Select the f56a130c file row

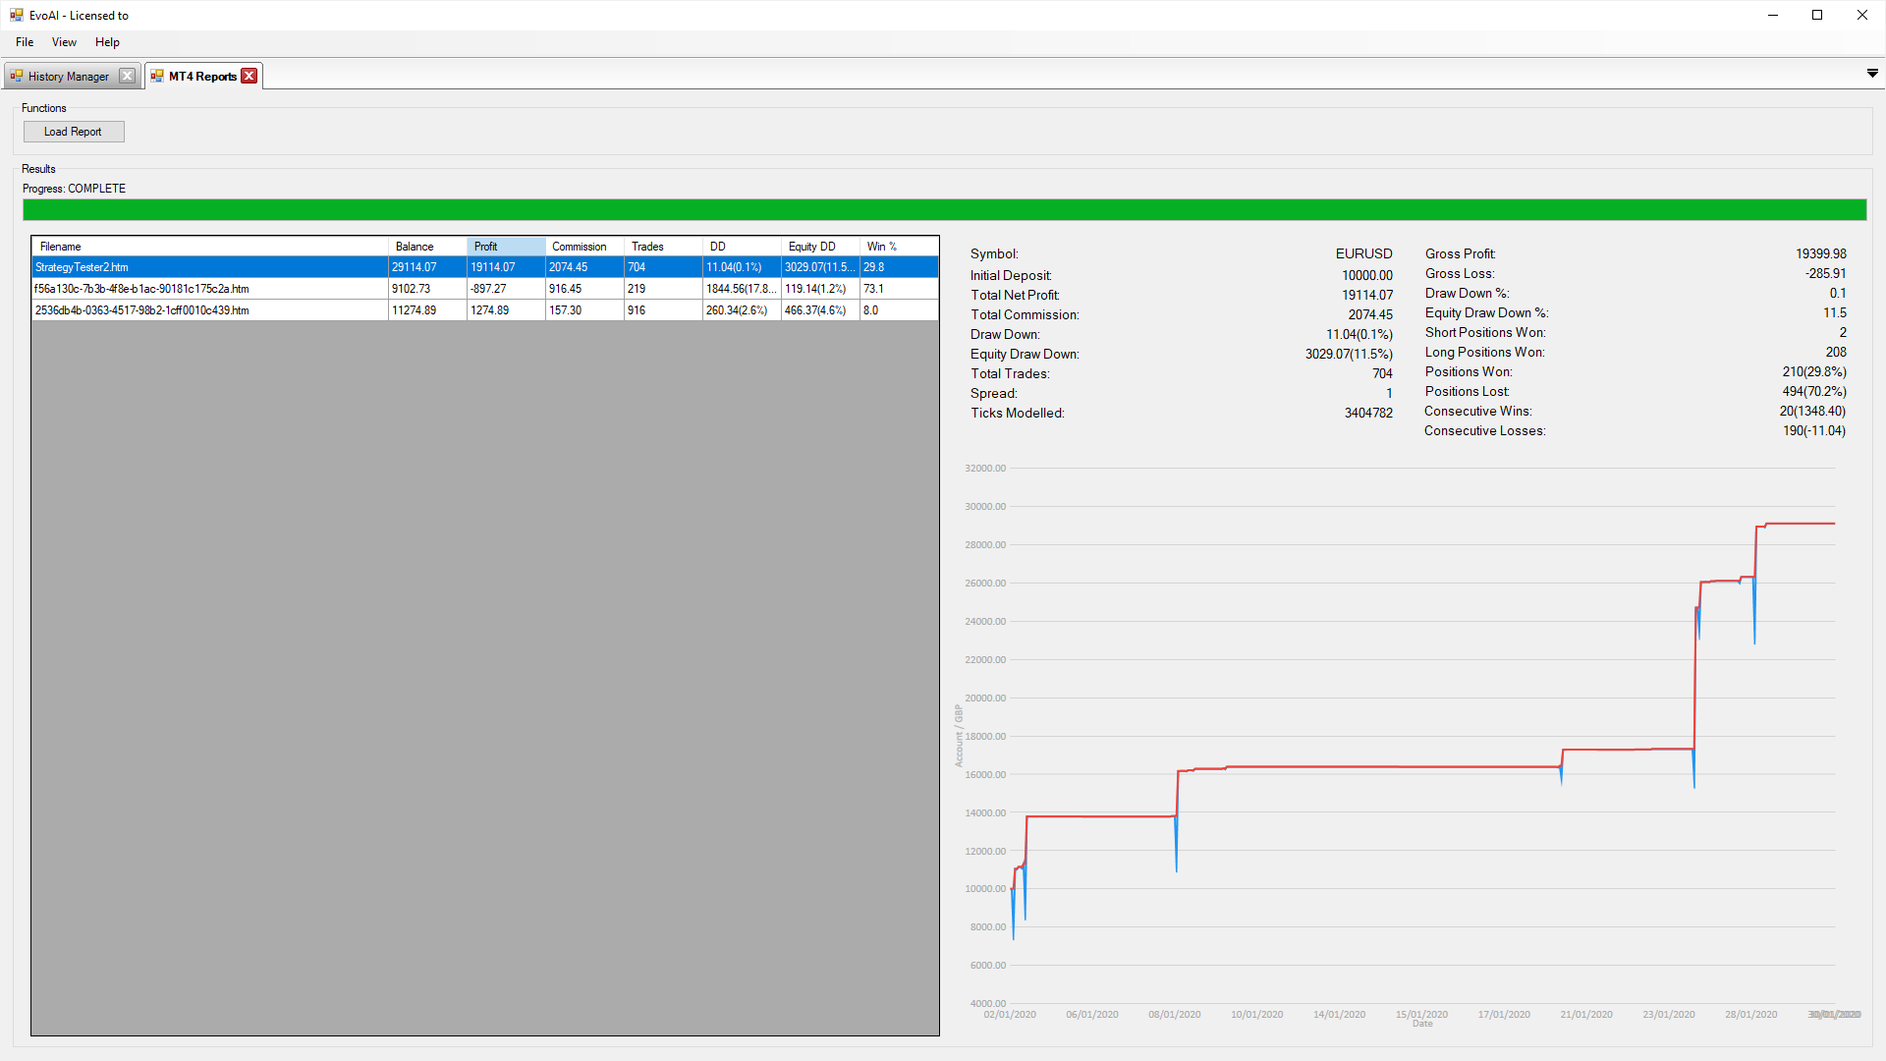coord(484,288)
